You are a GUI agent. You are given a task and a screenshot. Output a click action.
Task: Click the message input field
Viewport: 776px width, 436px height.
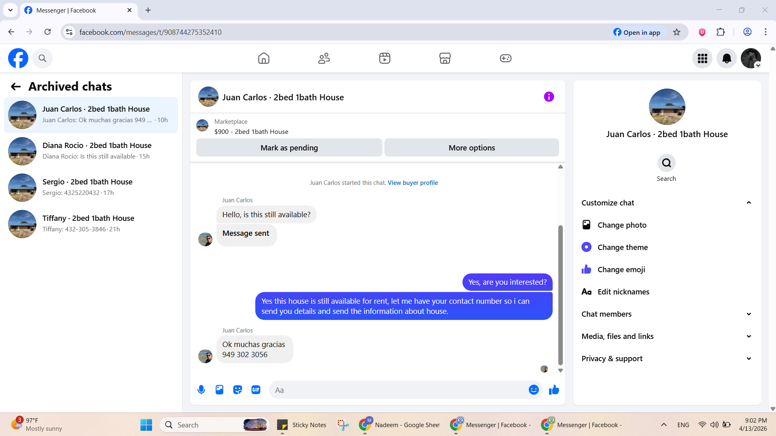pyautogui.click(x=399, y=390)
